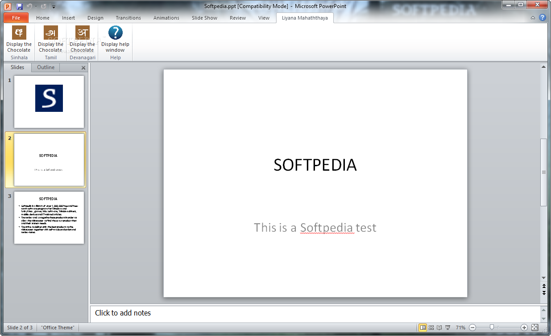The height and width of the screenshot is (336, 551).
Task: Click the slide area scrollbar up arrow
Action: click(x=544, y=67)
